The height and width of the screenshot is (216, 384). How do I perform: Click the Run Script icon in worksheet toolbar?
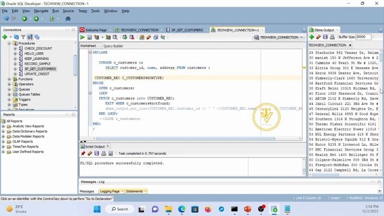(89, 37)
